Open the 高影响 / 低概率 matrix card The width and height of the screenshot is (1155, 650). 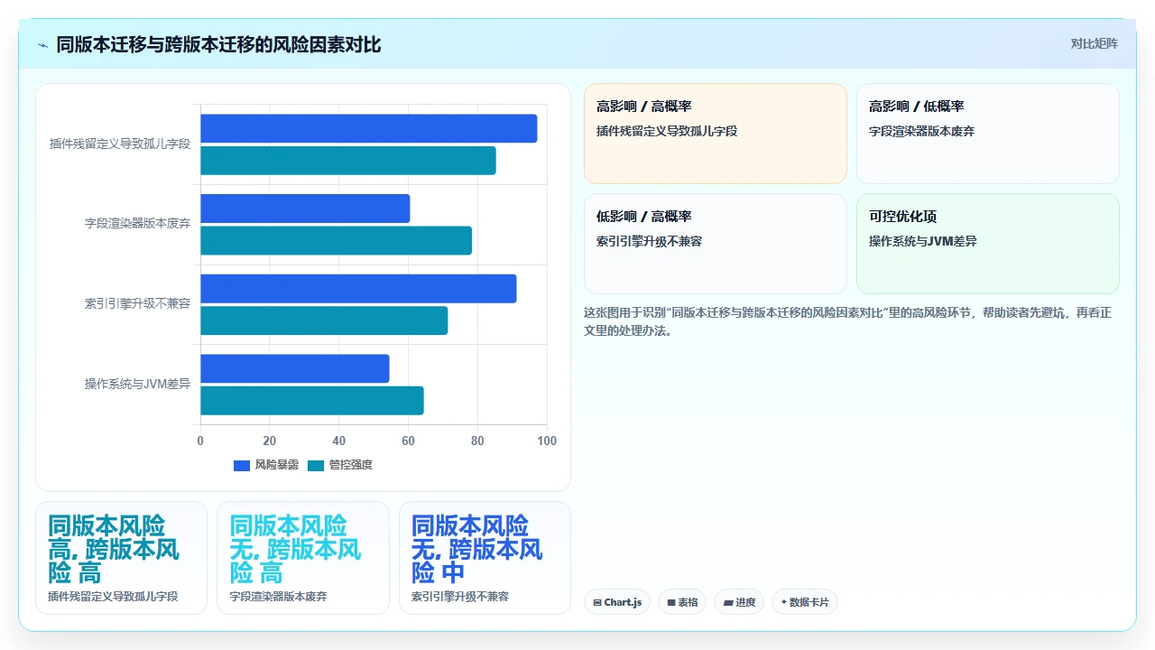tap(988, 134)
